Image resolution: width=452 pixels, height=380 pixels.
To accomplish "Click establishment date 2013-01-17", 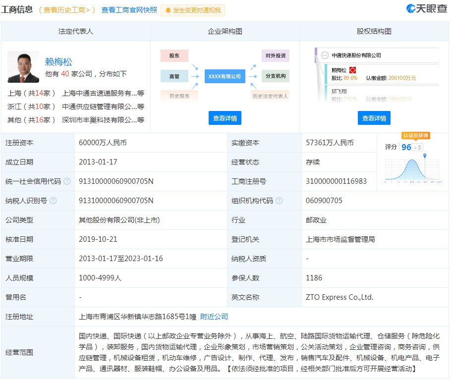I will (98, 162).
